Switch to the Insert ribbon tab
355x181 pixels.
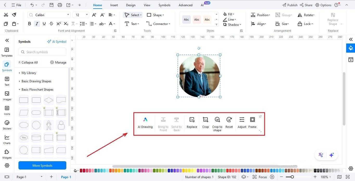[114, 5]
